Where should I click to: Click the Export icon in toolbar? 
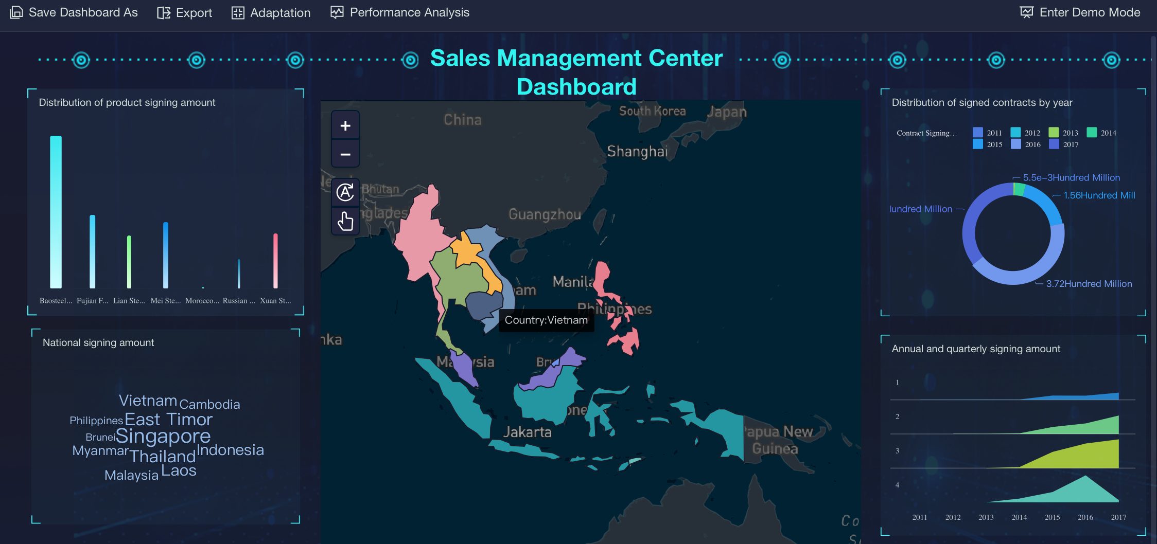pos(164,13)
